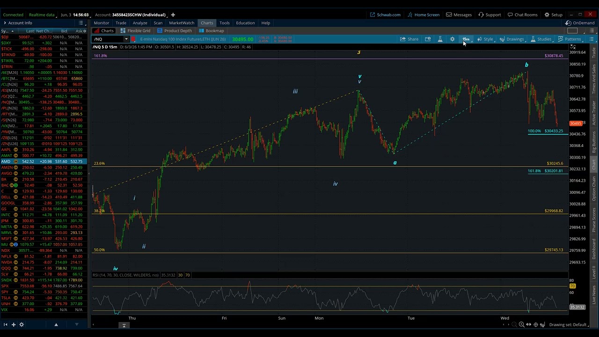Open Setup menu

click(553, 15)
